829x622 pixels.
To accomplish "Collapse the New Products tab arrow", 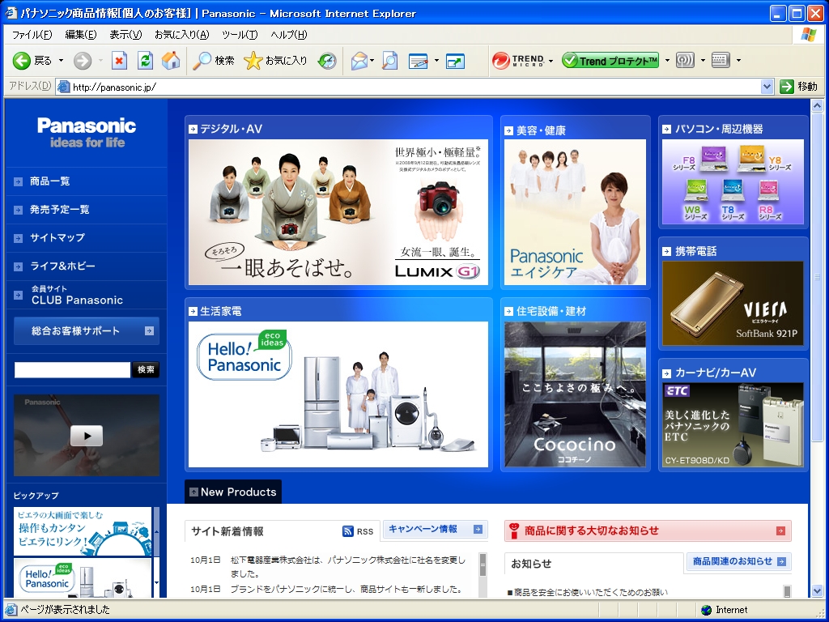I will point(194,492).
